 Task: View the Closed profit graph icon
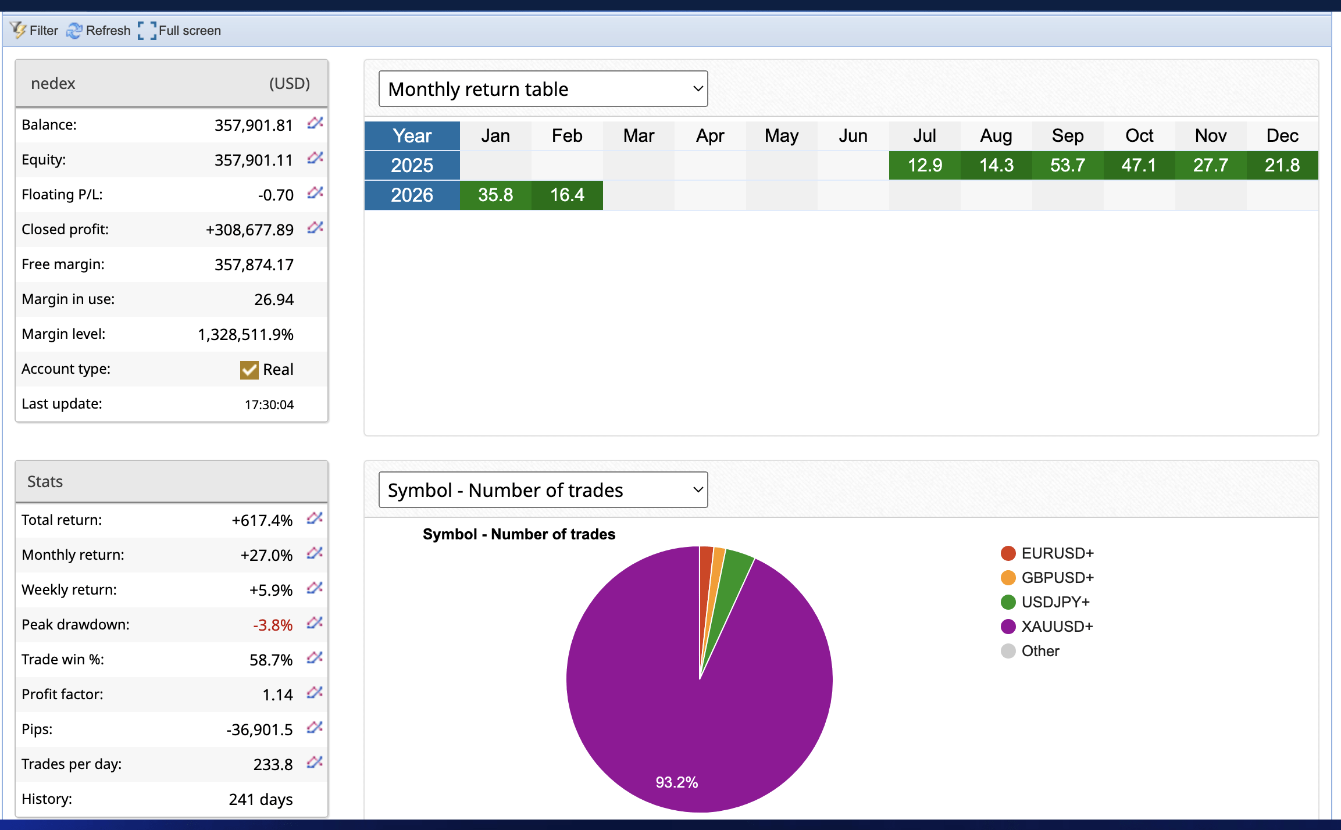click(x=315, y=228)
